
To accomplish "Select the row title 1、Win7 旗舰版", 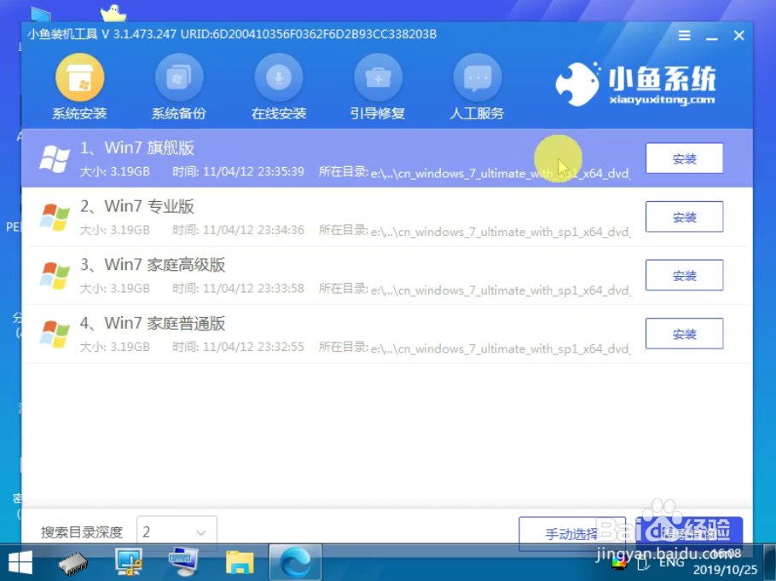I will (137, 148).
